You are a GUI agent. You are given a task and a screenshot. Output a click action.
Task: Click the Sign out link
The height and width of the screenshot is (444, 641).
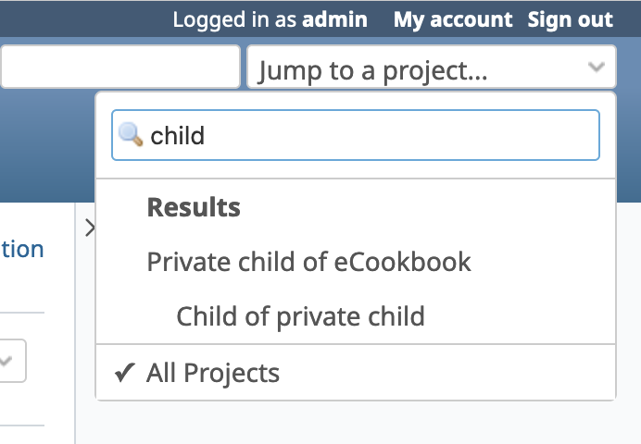click(x=571, y=19)
